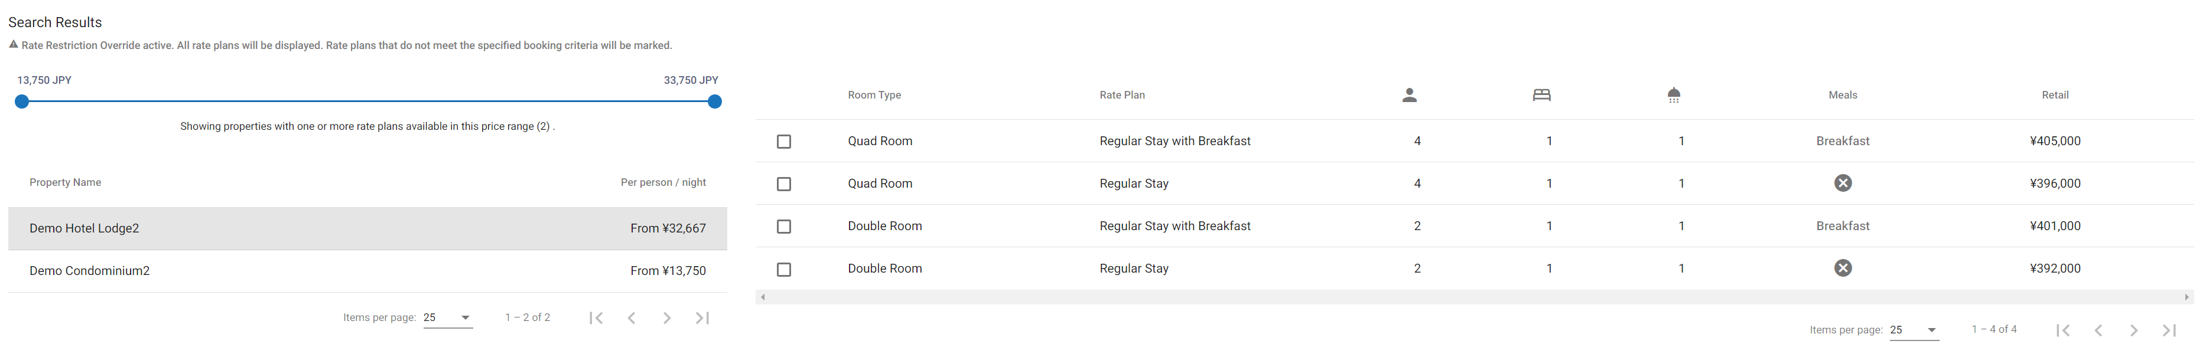Select Demo Hotel Lodge2 property row
The image size is (2196, 344).
click(366, 228)
